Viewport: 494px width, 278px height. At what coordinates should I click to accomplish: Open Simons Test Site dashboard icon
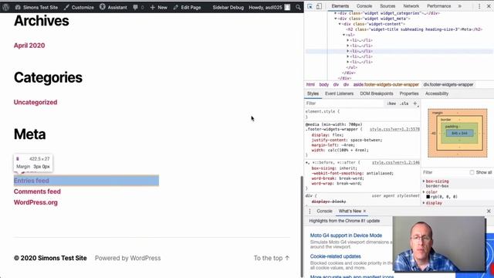coord(18,7)
